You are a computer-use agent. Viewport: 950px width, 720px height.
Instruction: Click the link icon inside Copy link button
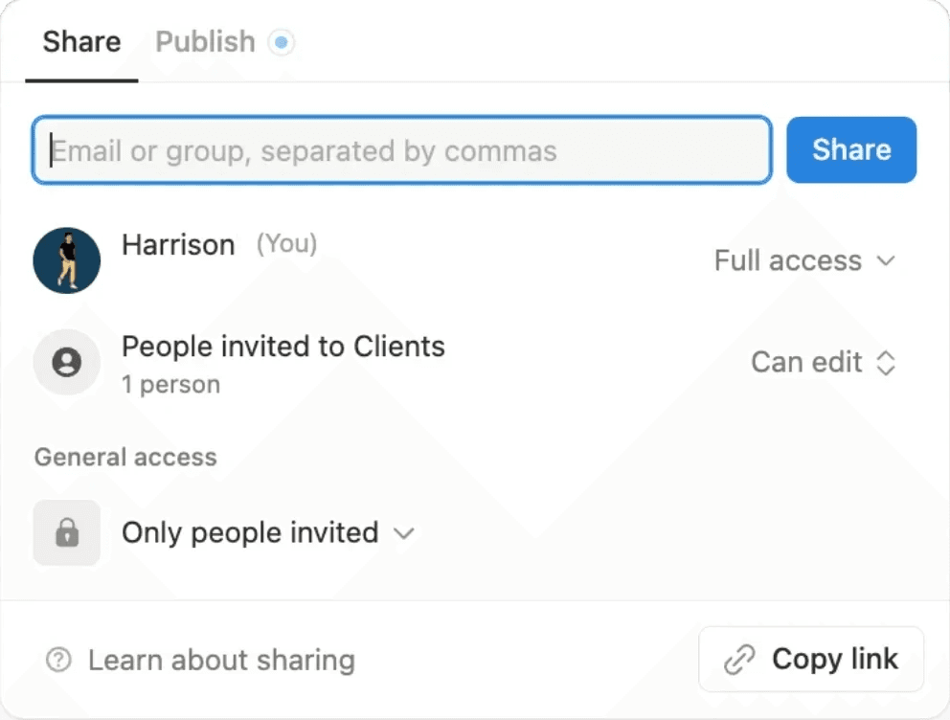(x=737, y=659)
